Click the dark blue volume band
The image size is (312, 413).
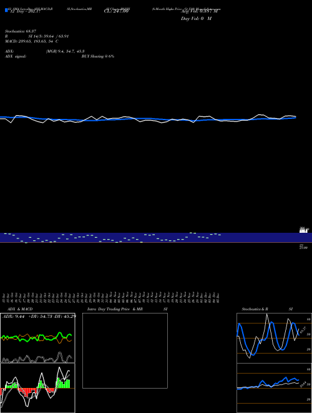coord(156,238)
